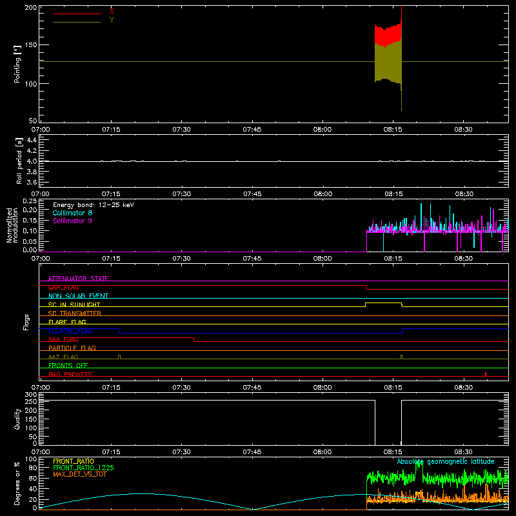516x516 pixels.
Task: Click the olive Y legend line
Action: click(77, 23)
